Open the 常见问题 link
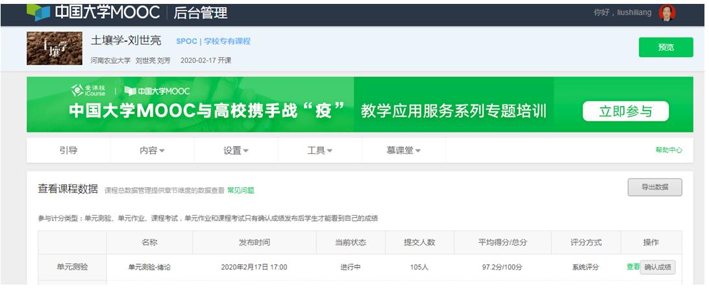This screenshot has height=291, width=709. click(240, 190)
